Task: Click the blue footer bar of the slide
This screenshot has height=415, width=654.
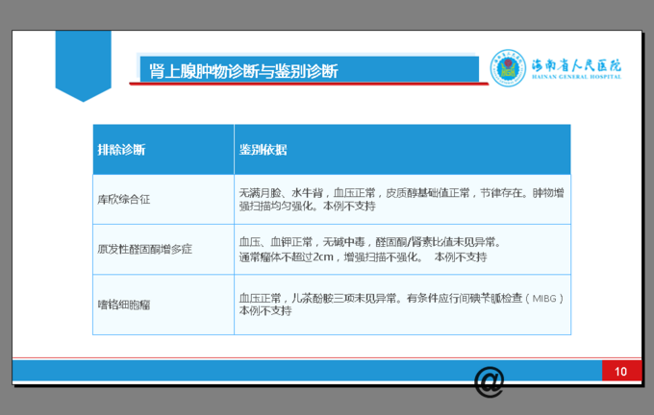Action: pyautogui.click(x=289, y=372)
